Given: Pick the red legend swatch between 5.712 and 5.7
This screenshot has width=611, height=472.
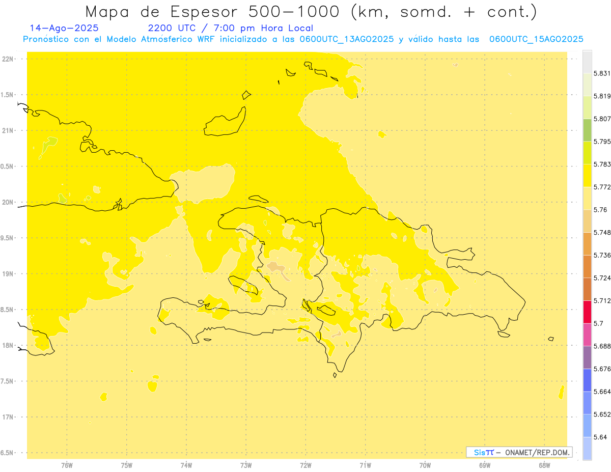Looking at the screenshot, I should click(587, 312).
